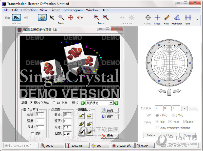Viewport: 203px width, 151px height.
Task: Select N (hkl) type radio
Action: click(x=157, y=115)
